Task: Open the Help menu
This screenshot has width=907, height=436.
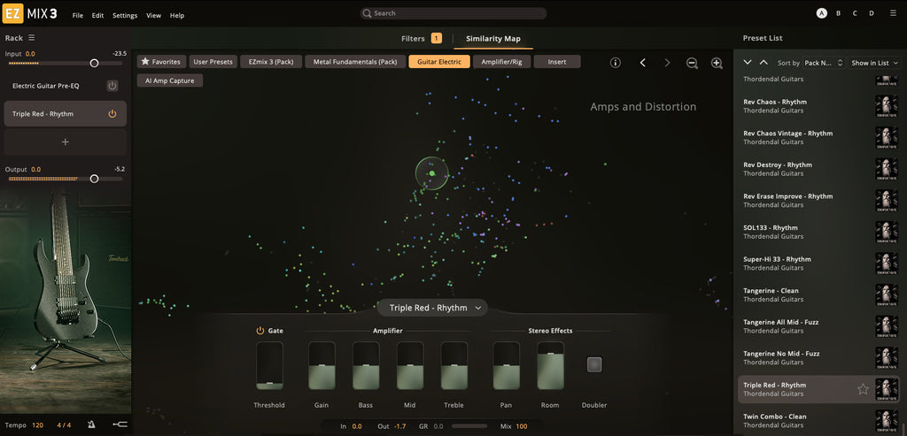Action: point(177,16)
